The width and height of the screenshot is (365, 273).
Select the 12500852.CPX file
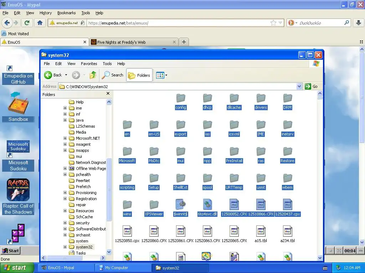point(234,208)
